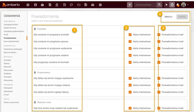Select Powiadomienia in sidebar
Viewport: 194px width, 112px height.
pos(10,38)
